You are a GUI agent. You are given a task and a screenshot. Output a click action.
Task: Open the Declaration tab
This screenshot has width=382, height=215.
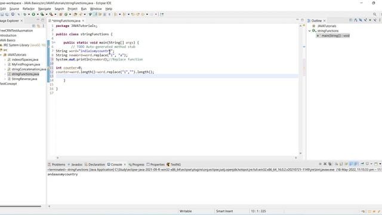94,165
